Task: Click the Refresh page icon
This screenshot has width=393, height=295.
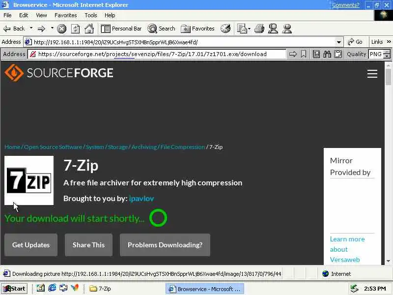Action: [75, 29]
